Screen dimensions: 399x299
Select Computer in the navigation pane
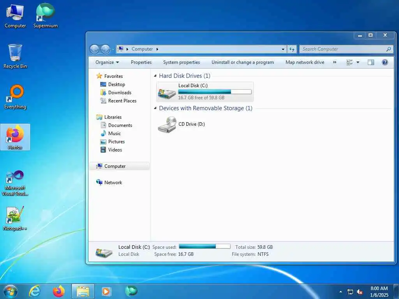point(115,166)
